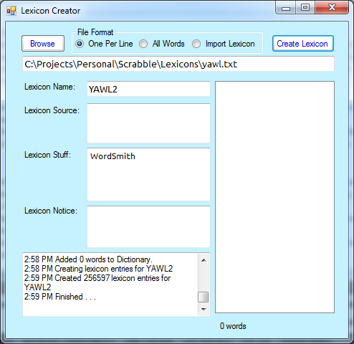The image size is (354, 344).
Task: Click the Create Lexicon button
Action: 303,44
